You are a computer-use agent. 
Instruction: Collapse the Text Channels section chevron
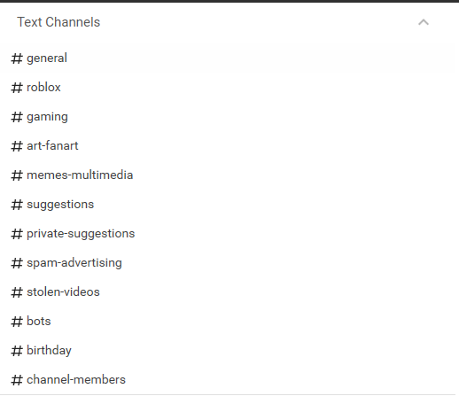coord(424,22)
